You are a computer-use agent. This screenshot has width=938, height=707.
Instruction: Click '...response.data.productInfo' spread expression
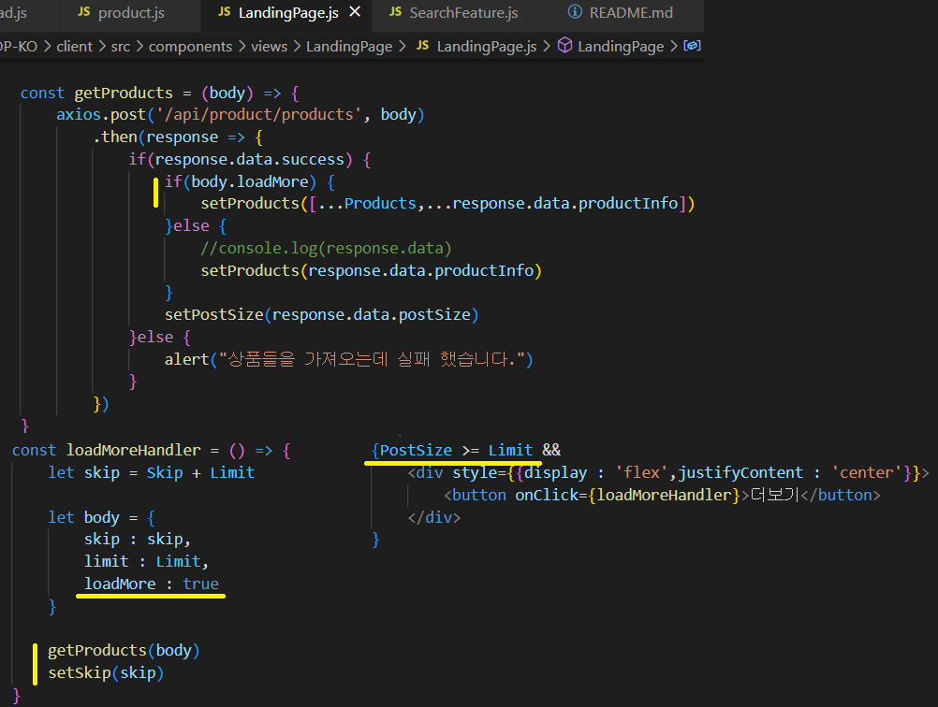click(552, 204)
